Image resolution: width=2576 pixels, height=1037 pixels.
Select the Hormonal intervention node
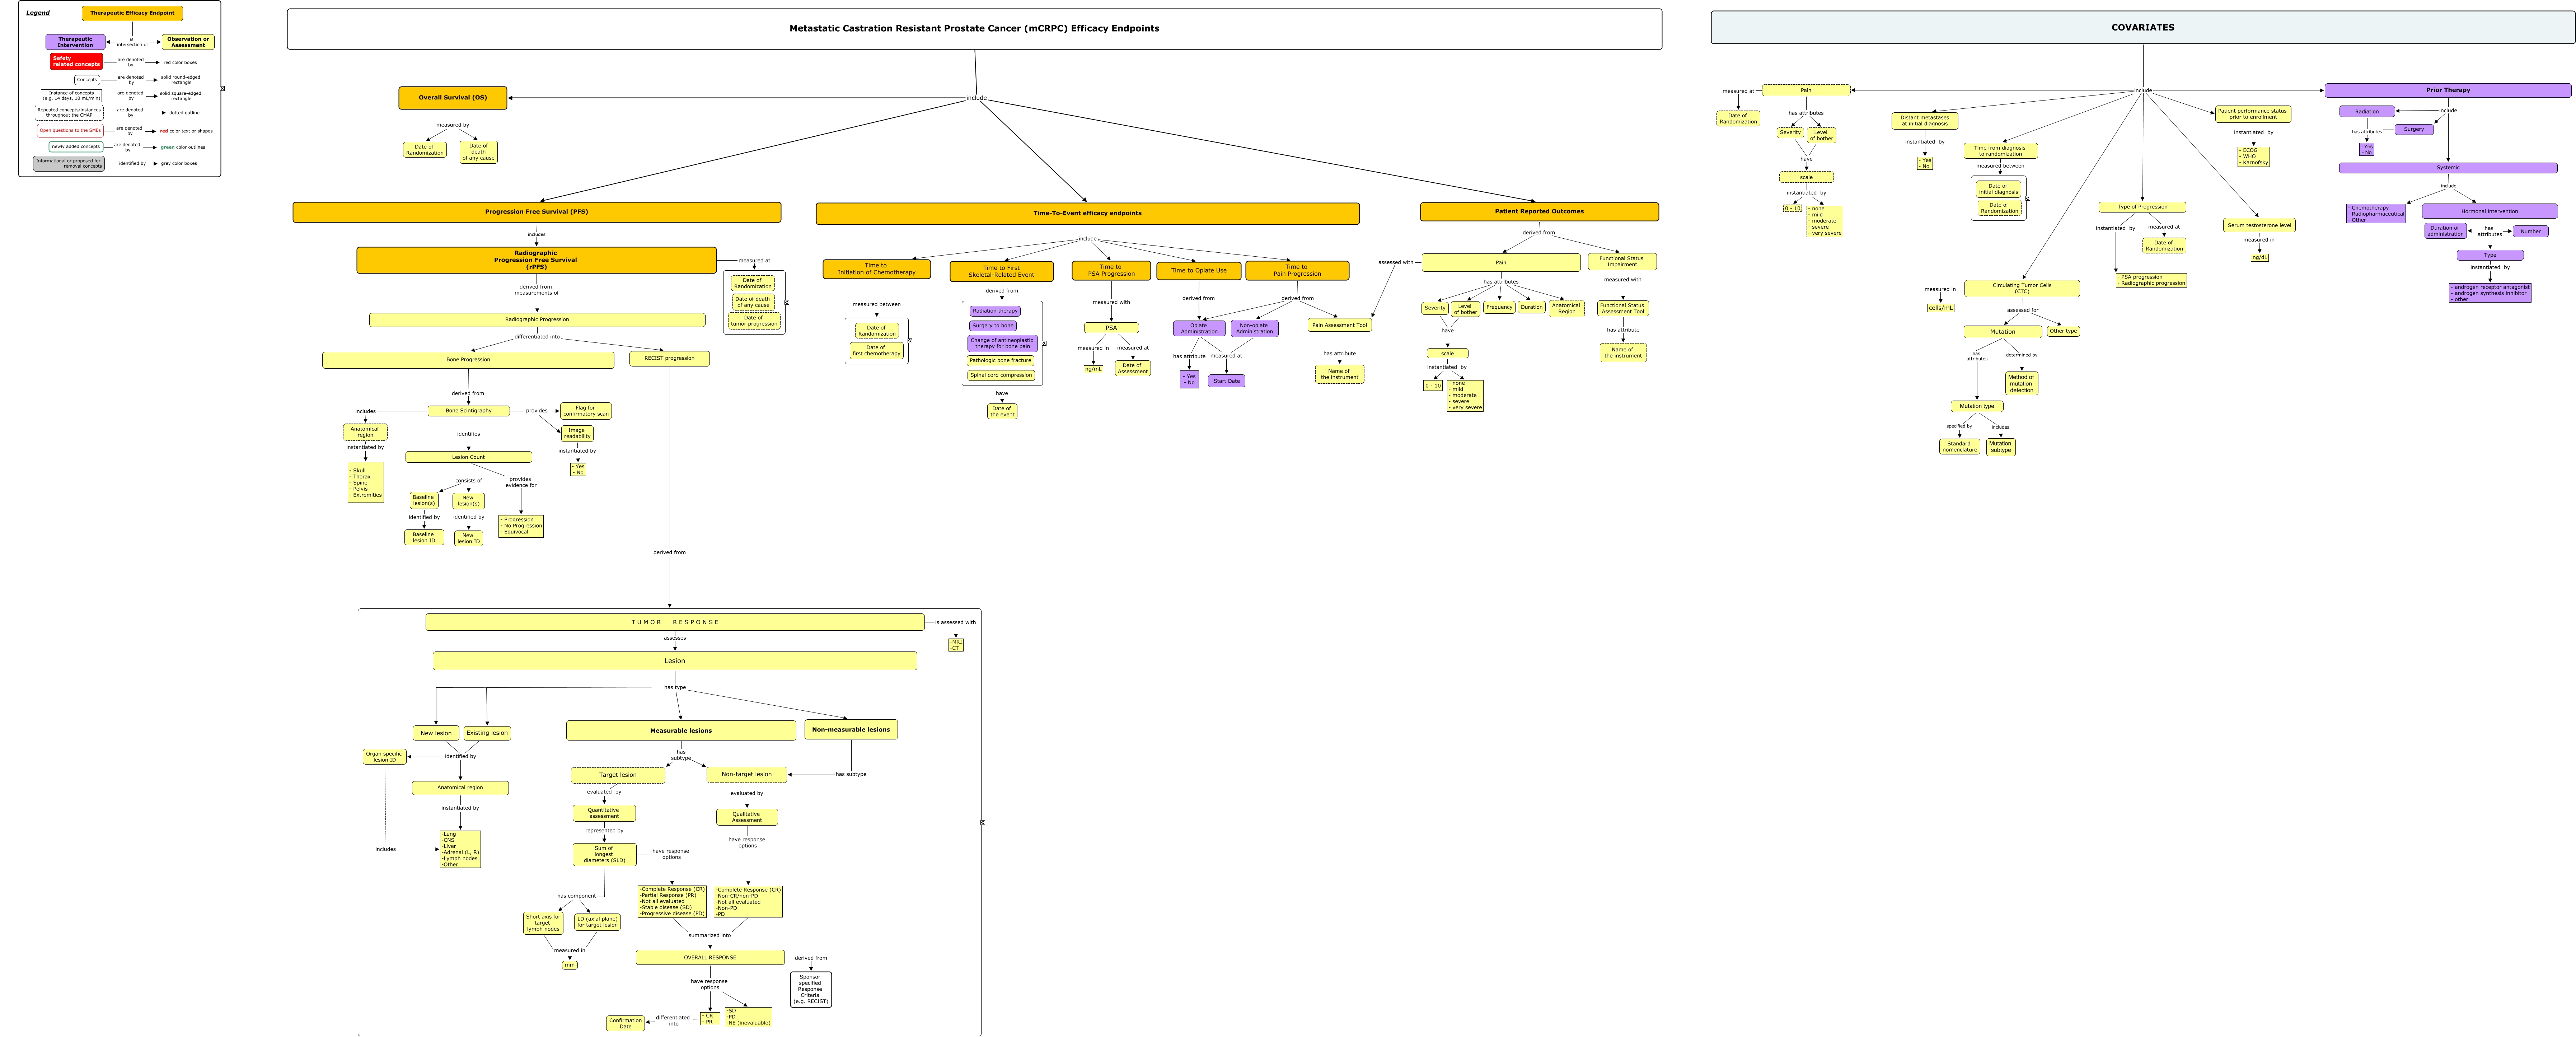click(2489, 211)
